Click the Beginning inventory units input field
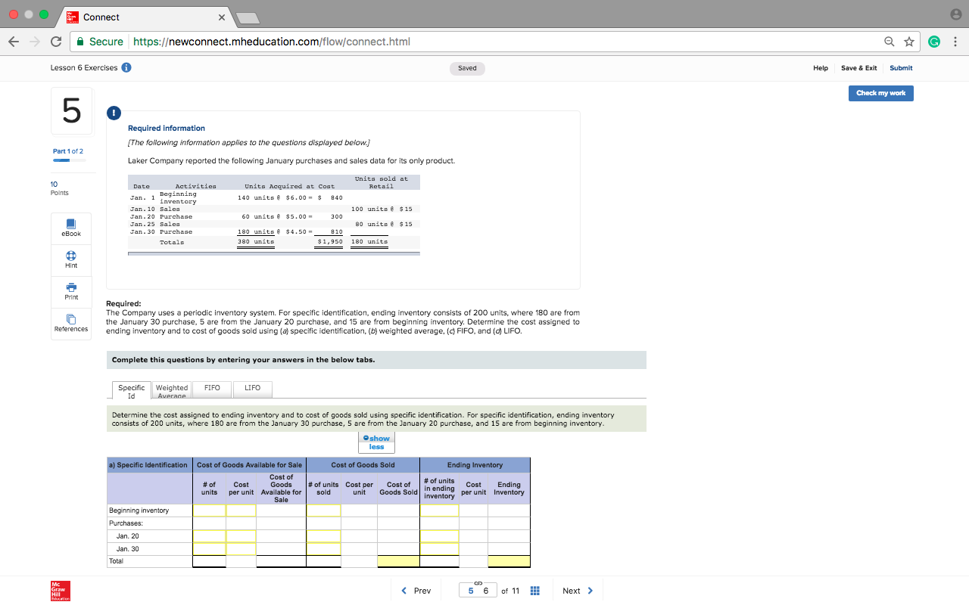969x605 pixels. [x=210, y=510]
